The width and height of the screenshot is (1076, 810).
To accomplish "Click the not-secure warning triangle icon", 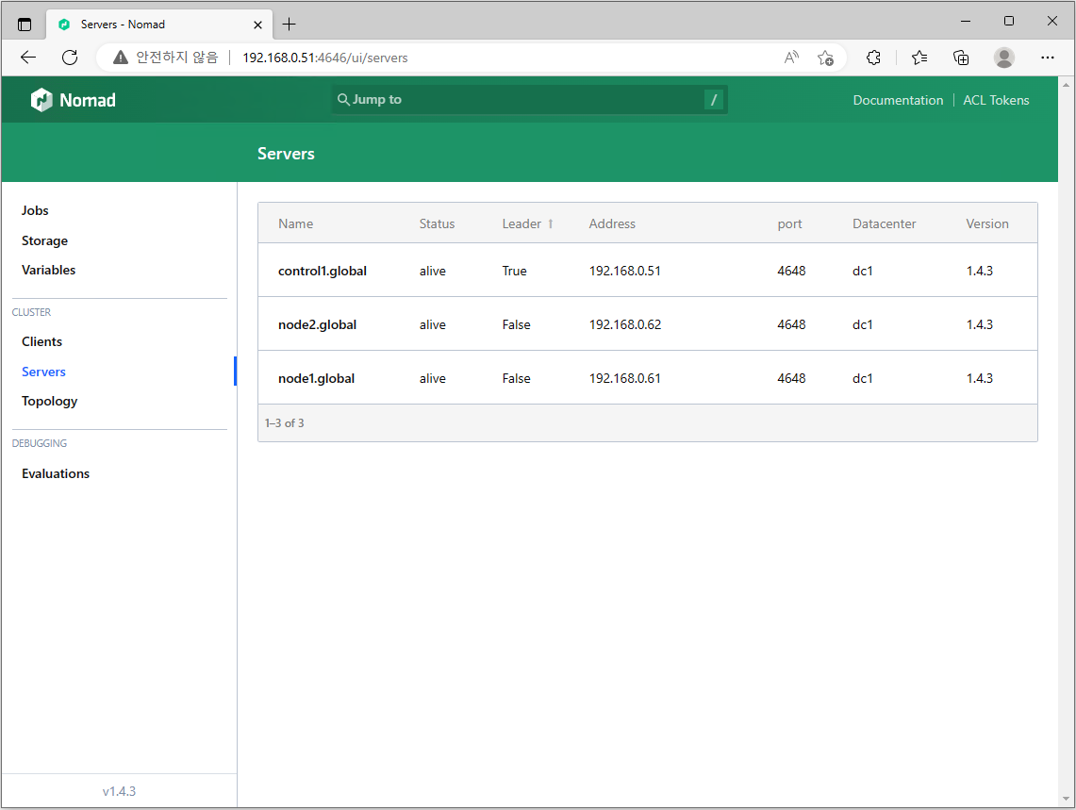I will (x=121, y=58).
